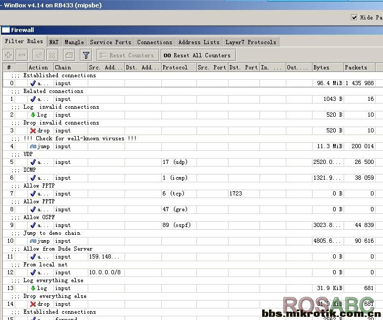Select the '159.148...' source address cell
Screen dimensions: 383x320
106,257
